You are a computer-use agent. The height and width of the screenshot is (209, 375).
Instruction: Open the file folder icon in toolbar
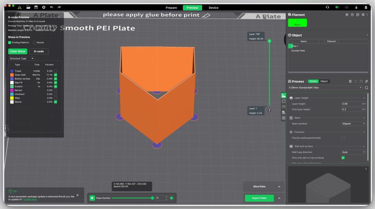click(28, 7)
